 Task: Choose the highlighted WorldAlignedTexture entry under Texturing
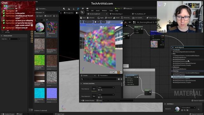pos(187,77)
